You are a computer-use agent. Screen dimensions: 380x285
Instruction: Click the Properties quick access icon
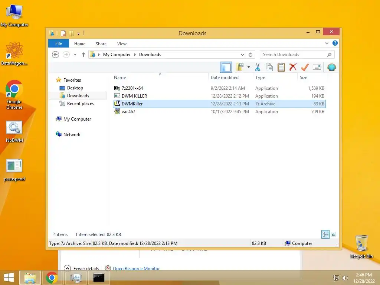(63, 33)
